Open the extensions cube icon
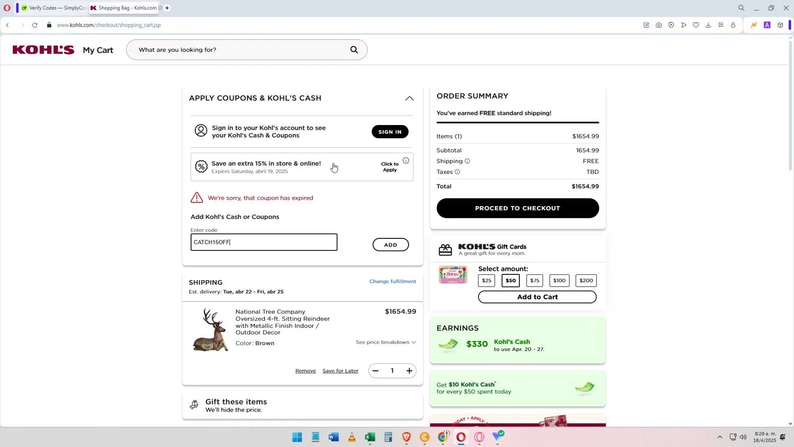This screenshot has width=794, height=447. pyautogui.click(x=780, y=25)
